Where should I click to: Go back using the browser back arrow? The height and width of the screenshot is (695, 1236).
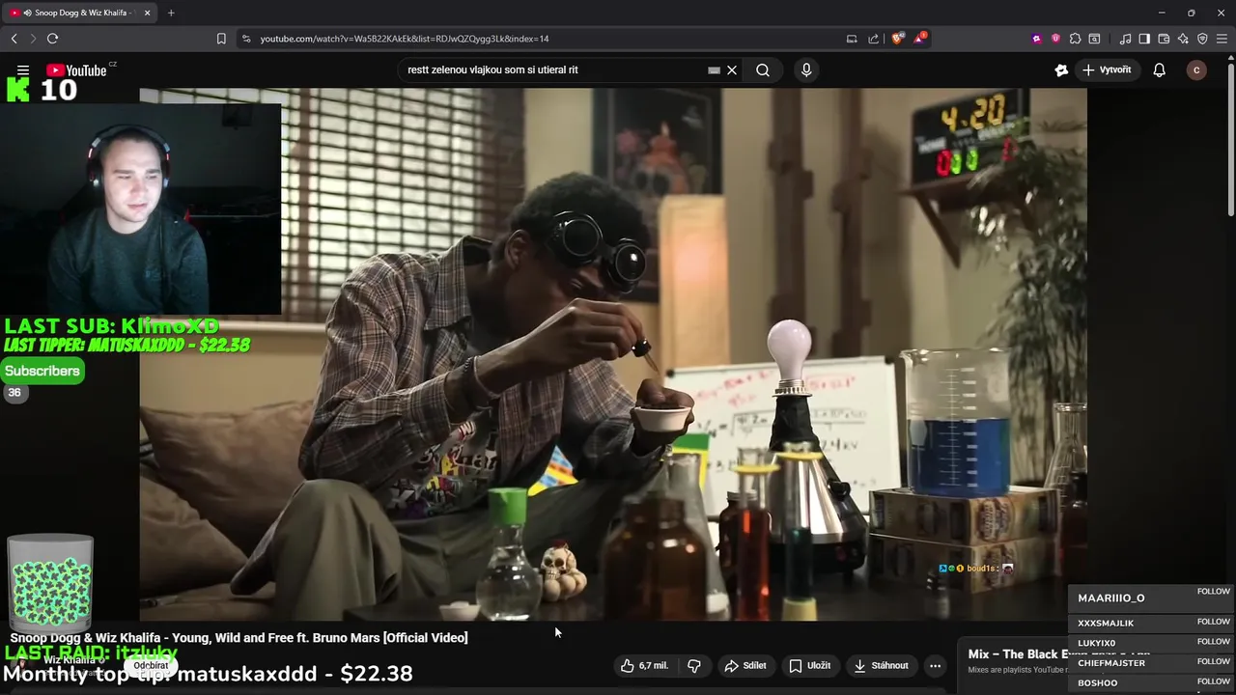coord(14,39)
